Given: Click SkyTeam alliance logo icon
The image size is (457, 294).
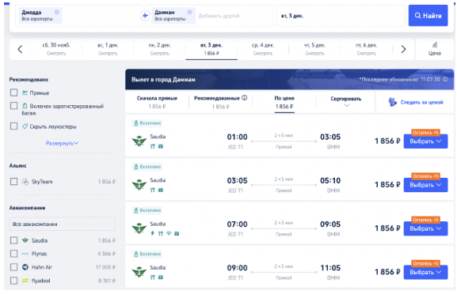Looking at the screenshot, I should [x=25, y=182].
